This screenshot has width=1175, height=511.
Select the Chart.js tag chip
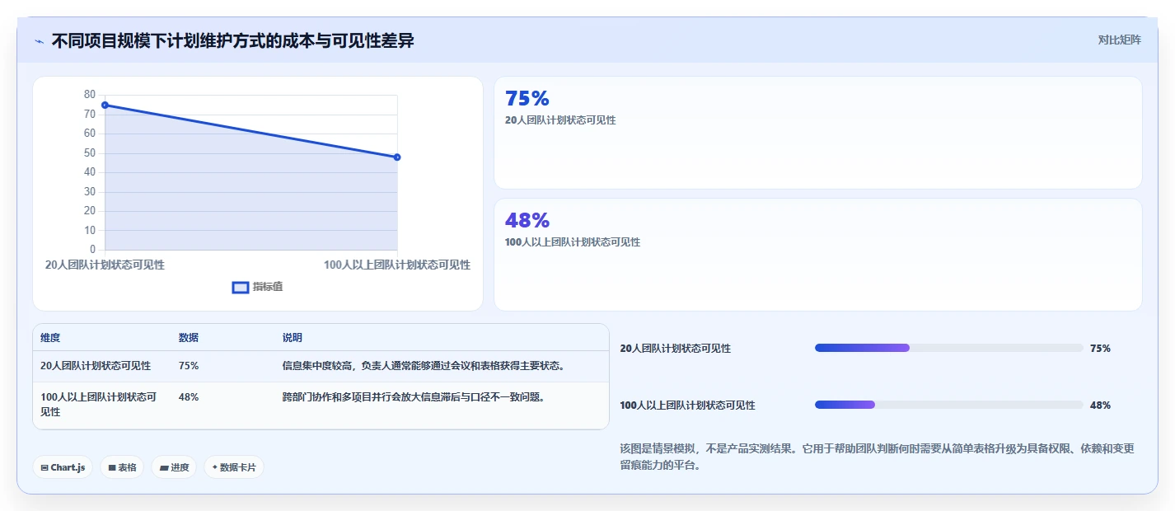(63, 467)
